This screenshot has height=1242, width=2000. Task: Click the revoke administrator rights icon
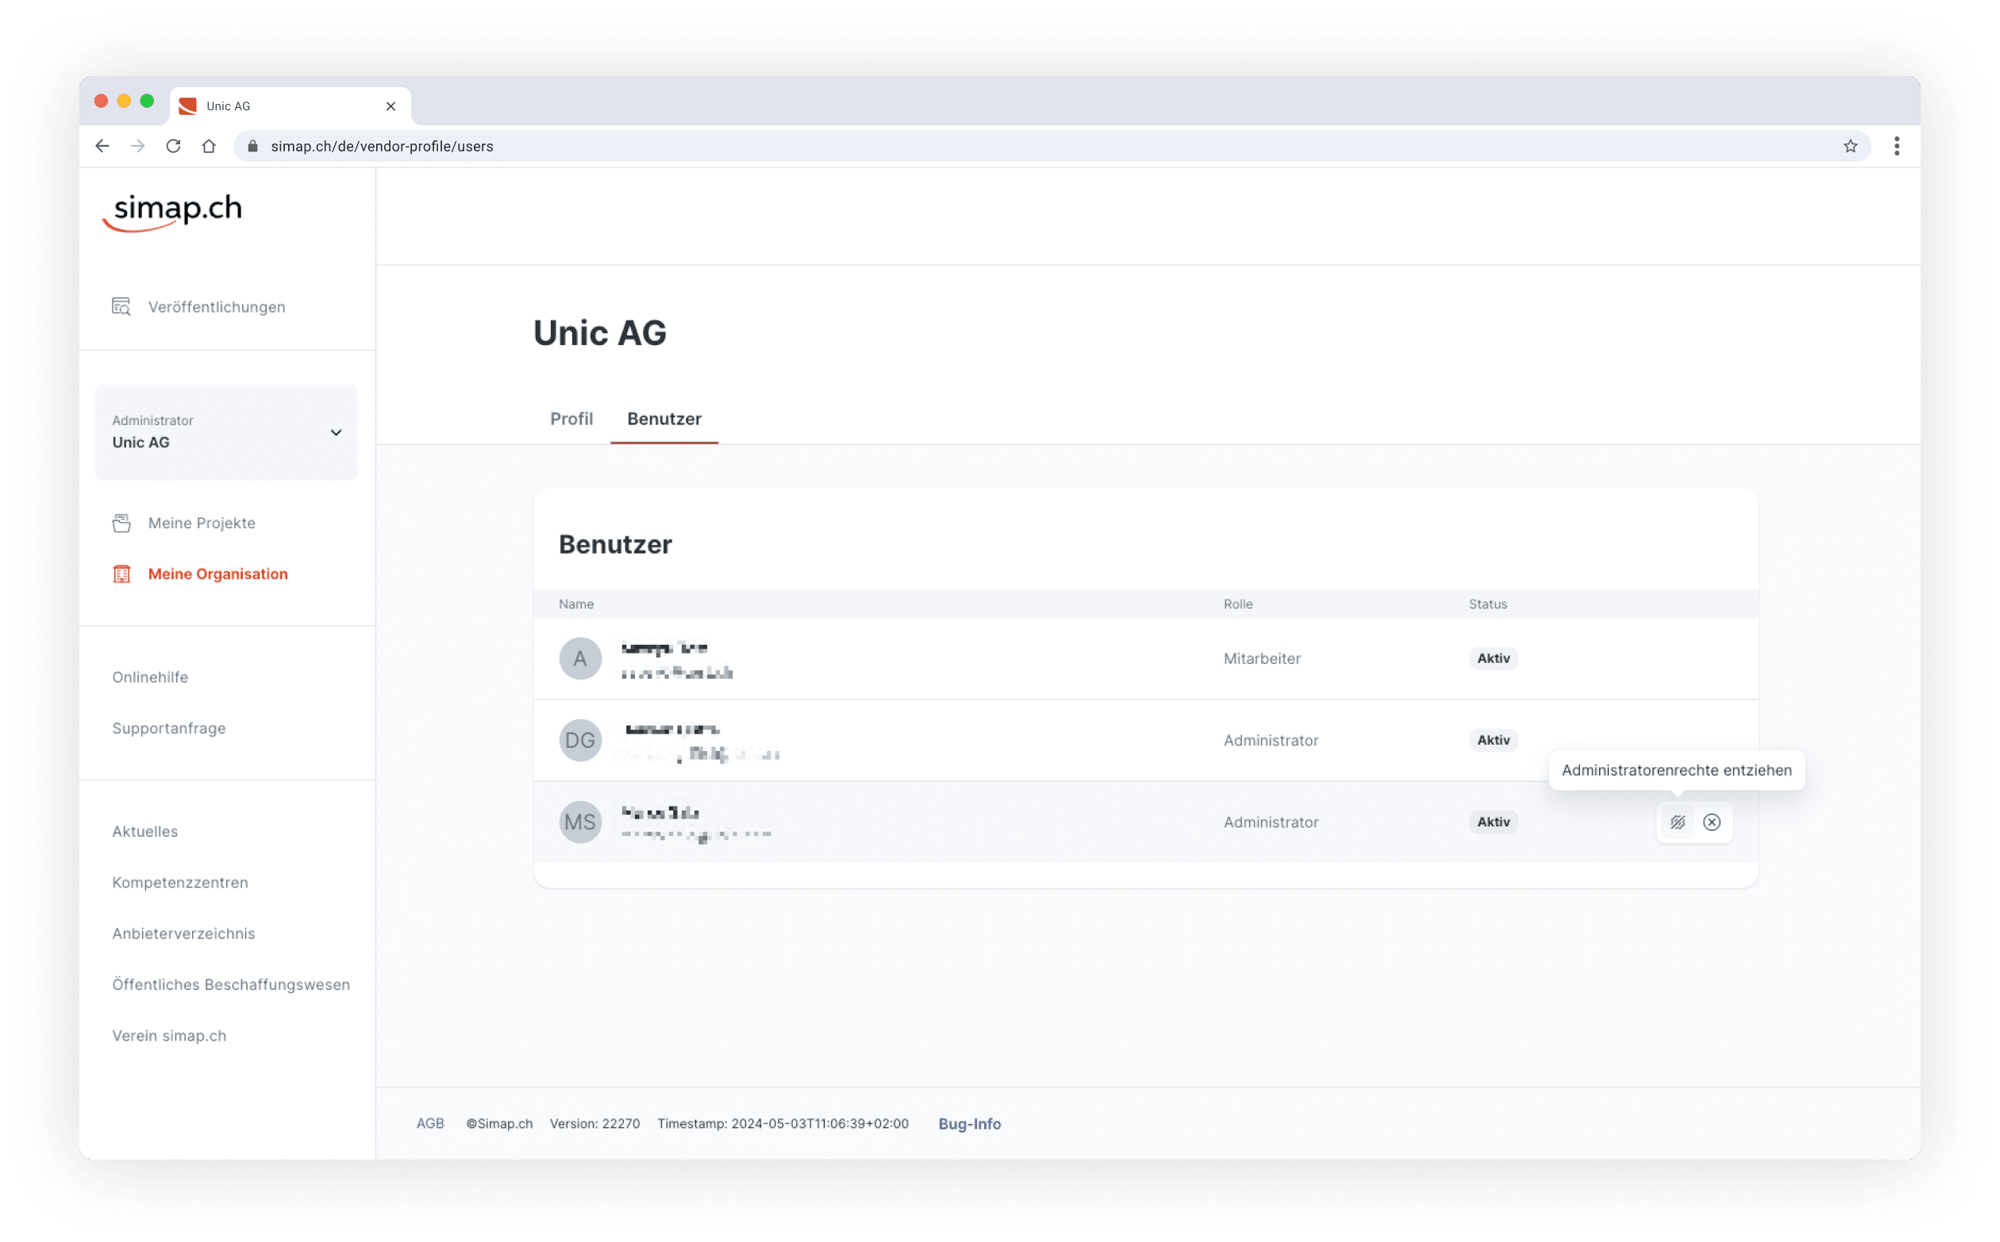click(x=1677, y=822)
